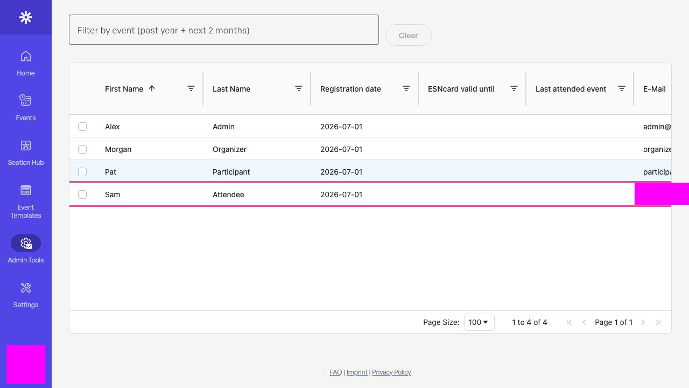Click the last name Organizer cell
This screenshot has height=388, width=689.
[x=257, y=149]
